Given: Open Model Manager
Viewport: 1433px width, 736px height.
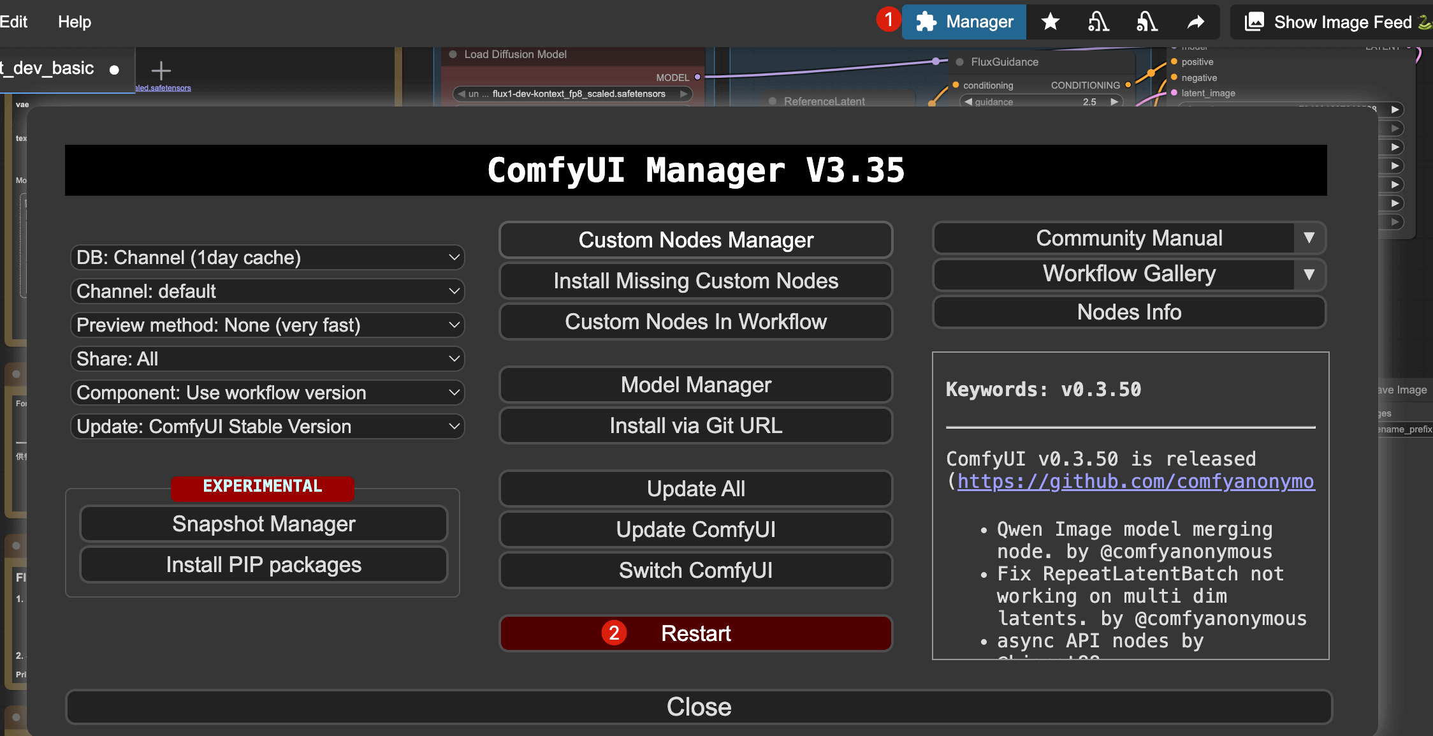Looking at the screenshot, I should pyautogui.click(x=696, y=385).
